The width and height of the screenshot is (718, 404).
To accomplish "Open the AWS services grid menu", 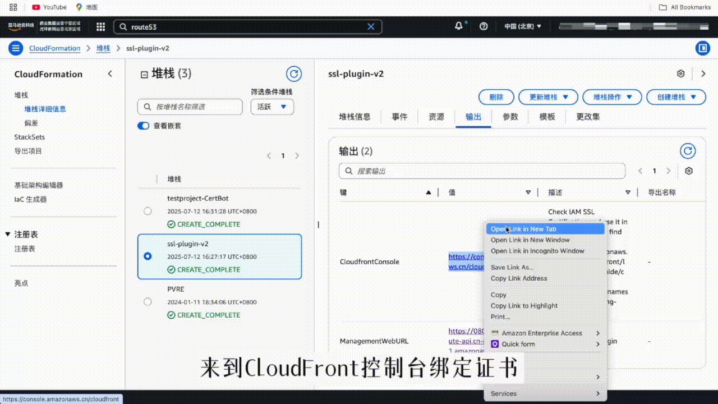I will (101, 26).
